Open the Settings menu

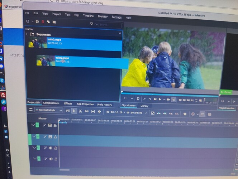point(116,17)
